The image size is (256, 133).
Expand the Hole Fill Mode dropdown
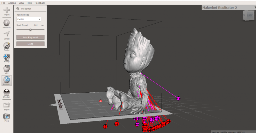(28, 19)
